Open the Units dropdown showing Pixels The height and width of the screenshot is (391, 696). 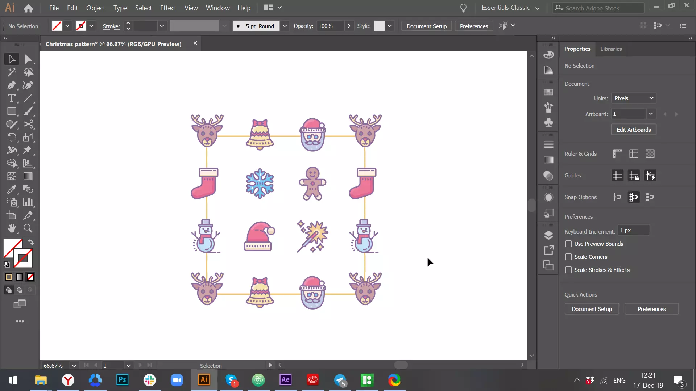coord(634,98)
